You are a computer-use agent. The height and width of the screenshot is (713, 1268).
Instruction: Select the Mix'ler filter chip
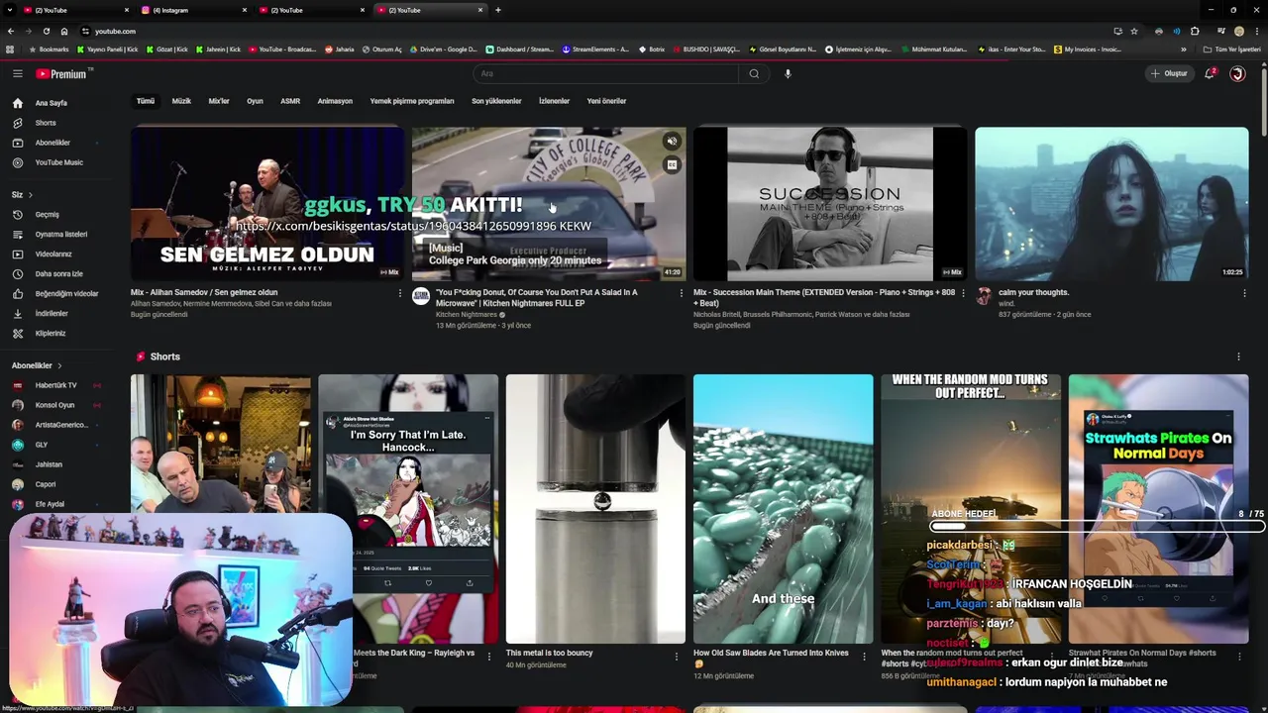(x=219, y=101)
